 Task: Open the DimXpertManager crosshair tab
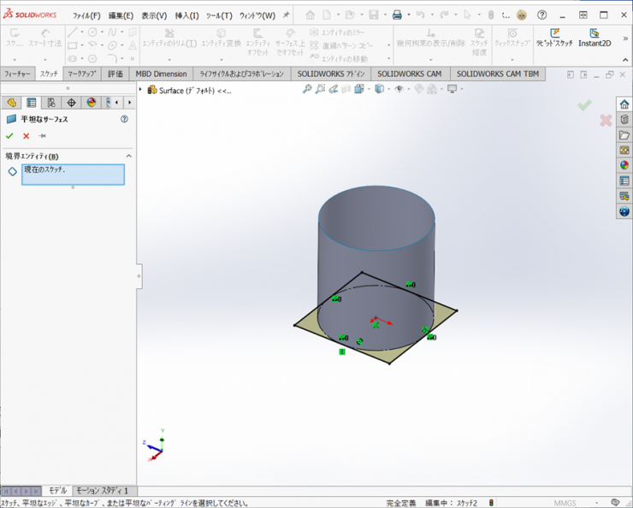[x=71, y=103]
